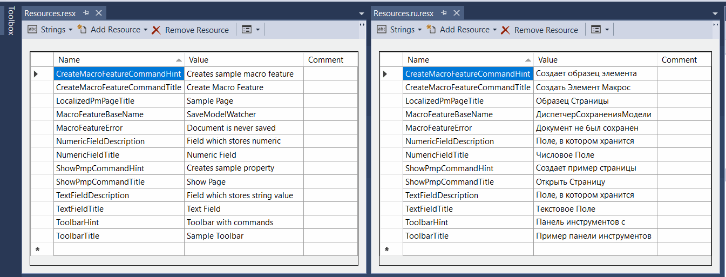Click the views icon in Resources.resx toolbar

click(x=246, y=30)
